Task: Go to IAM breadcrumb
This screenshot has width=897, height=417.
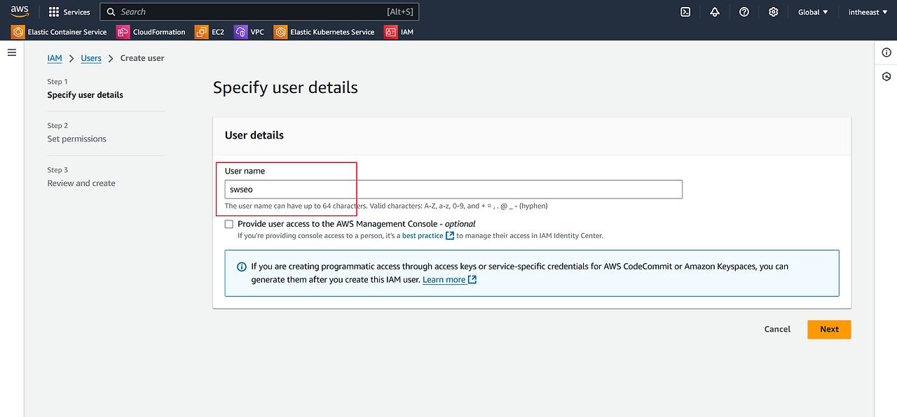Action: 55,58
